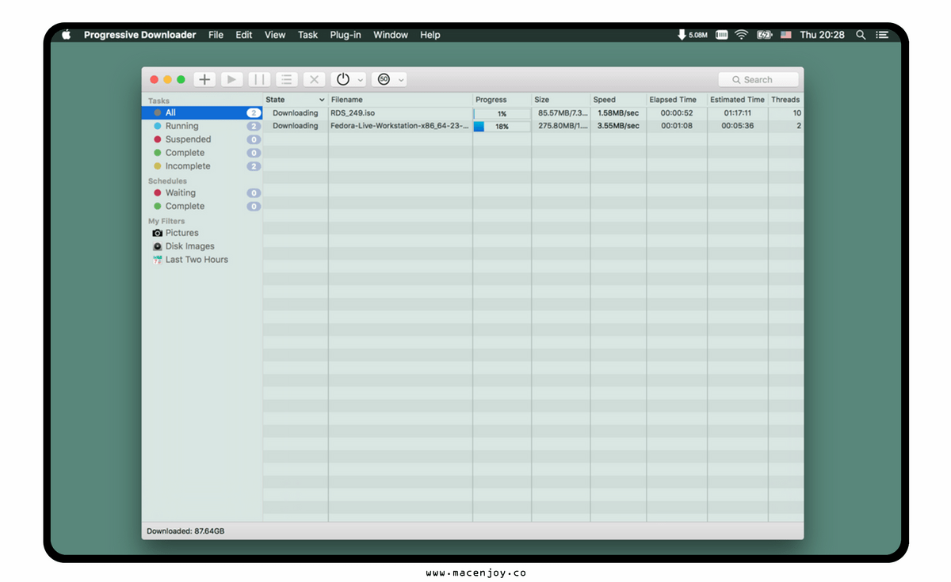Viewport: 951px width, 582px height.
Task: Click the Thu 20:28 clock
Action: click(x=822, y=35)
